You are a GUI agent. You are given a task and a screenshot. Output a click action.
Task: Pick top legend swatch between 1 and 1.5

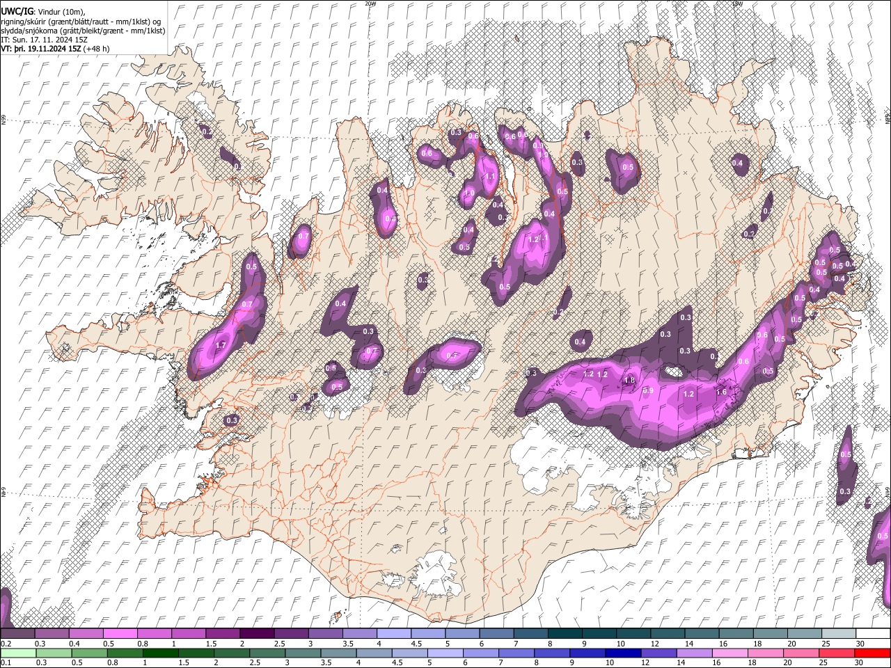[x=188, y=633]
